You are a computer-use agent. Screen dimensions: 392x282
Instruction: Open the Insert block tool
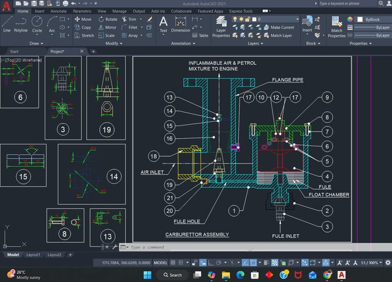pyautogui.click(x=307, y=24)
